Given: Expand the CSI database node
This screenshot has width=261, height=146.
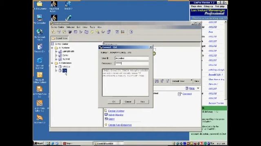Looking at the screenshot, I should [x=56, y=71].
